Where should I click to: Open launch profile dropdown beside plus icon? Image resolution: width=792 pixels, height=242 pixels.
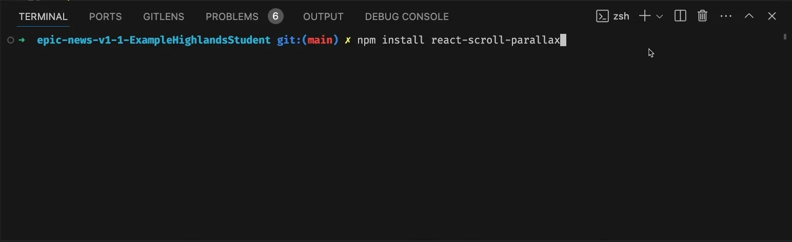tap(660, 17)
